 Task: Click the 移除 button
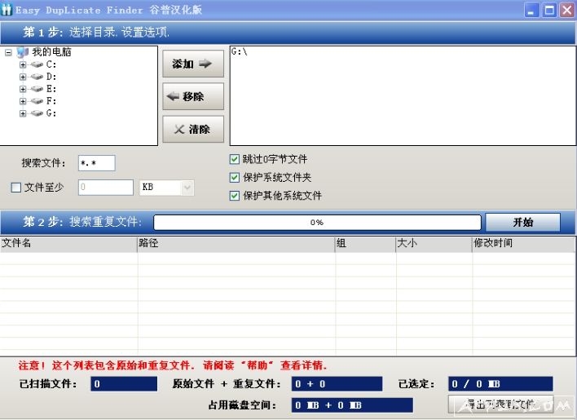coord(193,96)
